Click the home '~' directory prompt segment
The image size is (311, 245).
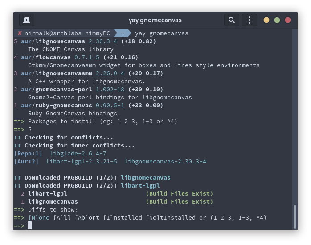tap(123, 33)
